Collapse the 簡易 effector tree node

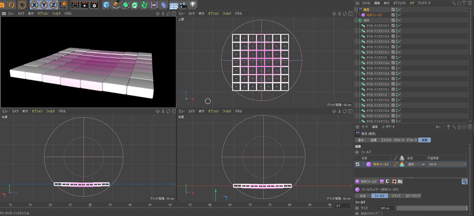point(357,10)
